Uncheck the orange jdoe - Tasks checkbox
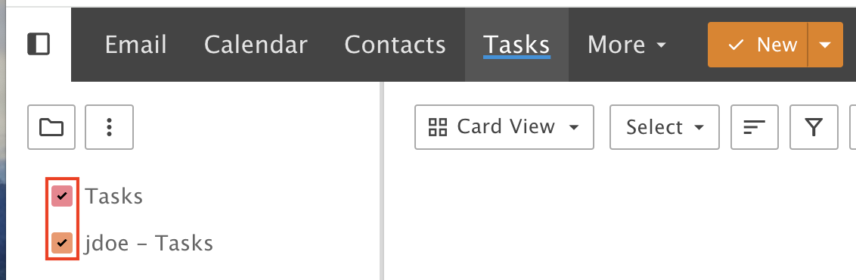Image resolution: width=856 pixels, height=280 pixels. pos(62,243)
